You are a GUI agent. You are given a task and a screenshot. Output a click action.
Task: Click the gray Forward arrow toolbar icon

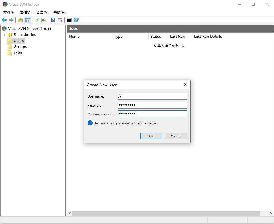click(11, 20)
